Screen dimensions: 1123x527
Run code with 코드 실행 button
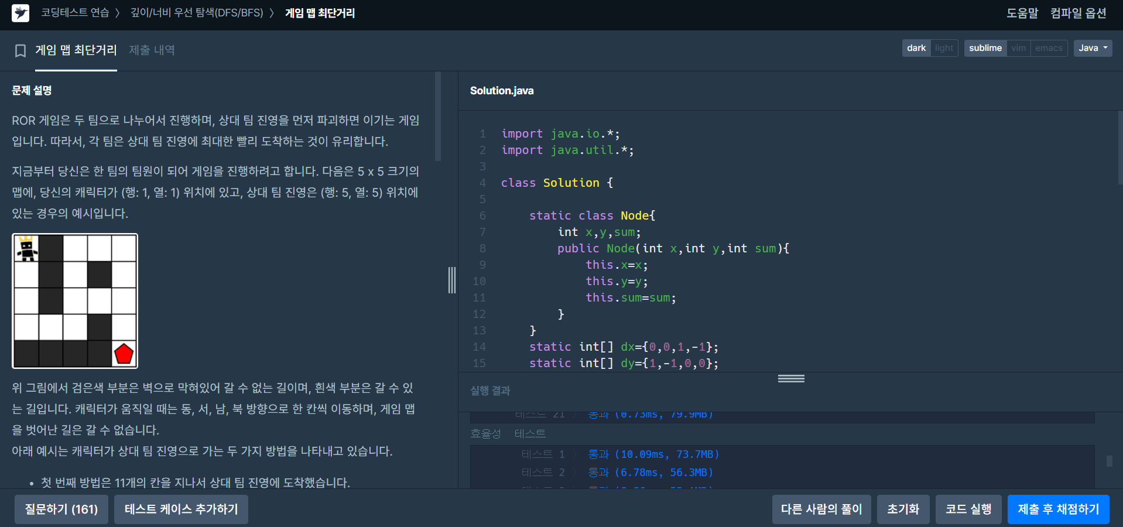[968, 509]
